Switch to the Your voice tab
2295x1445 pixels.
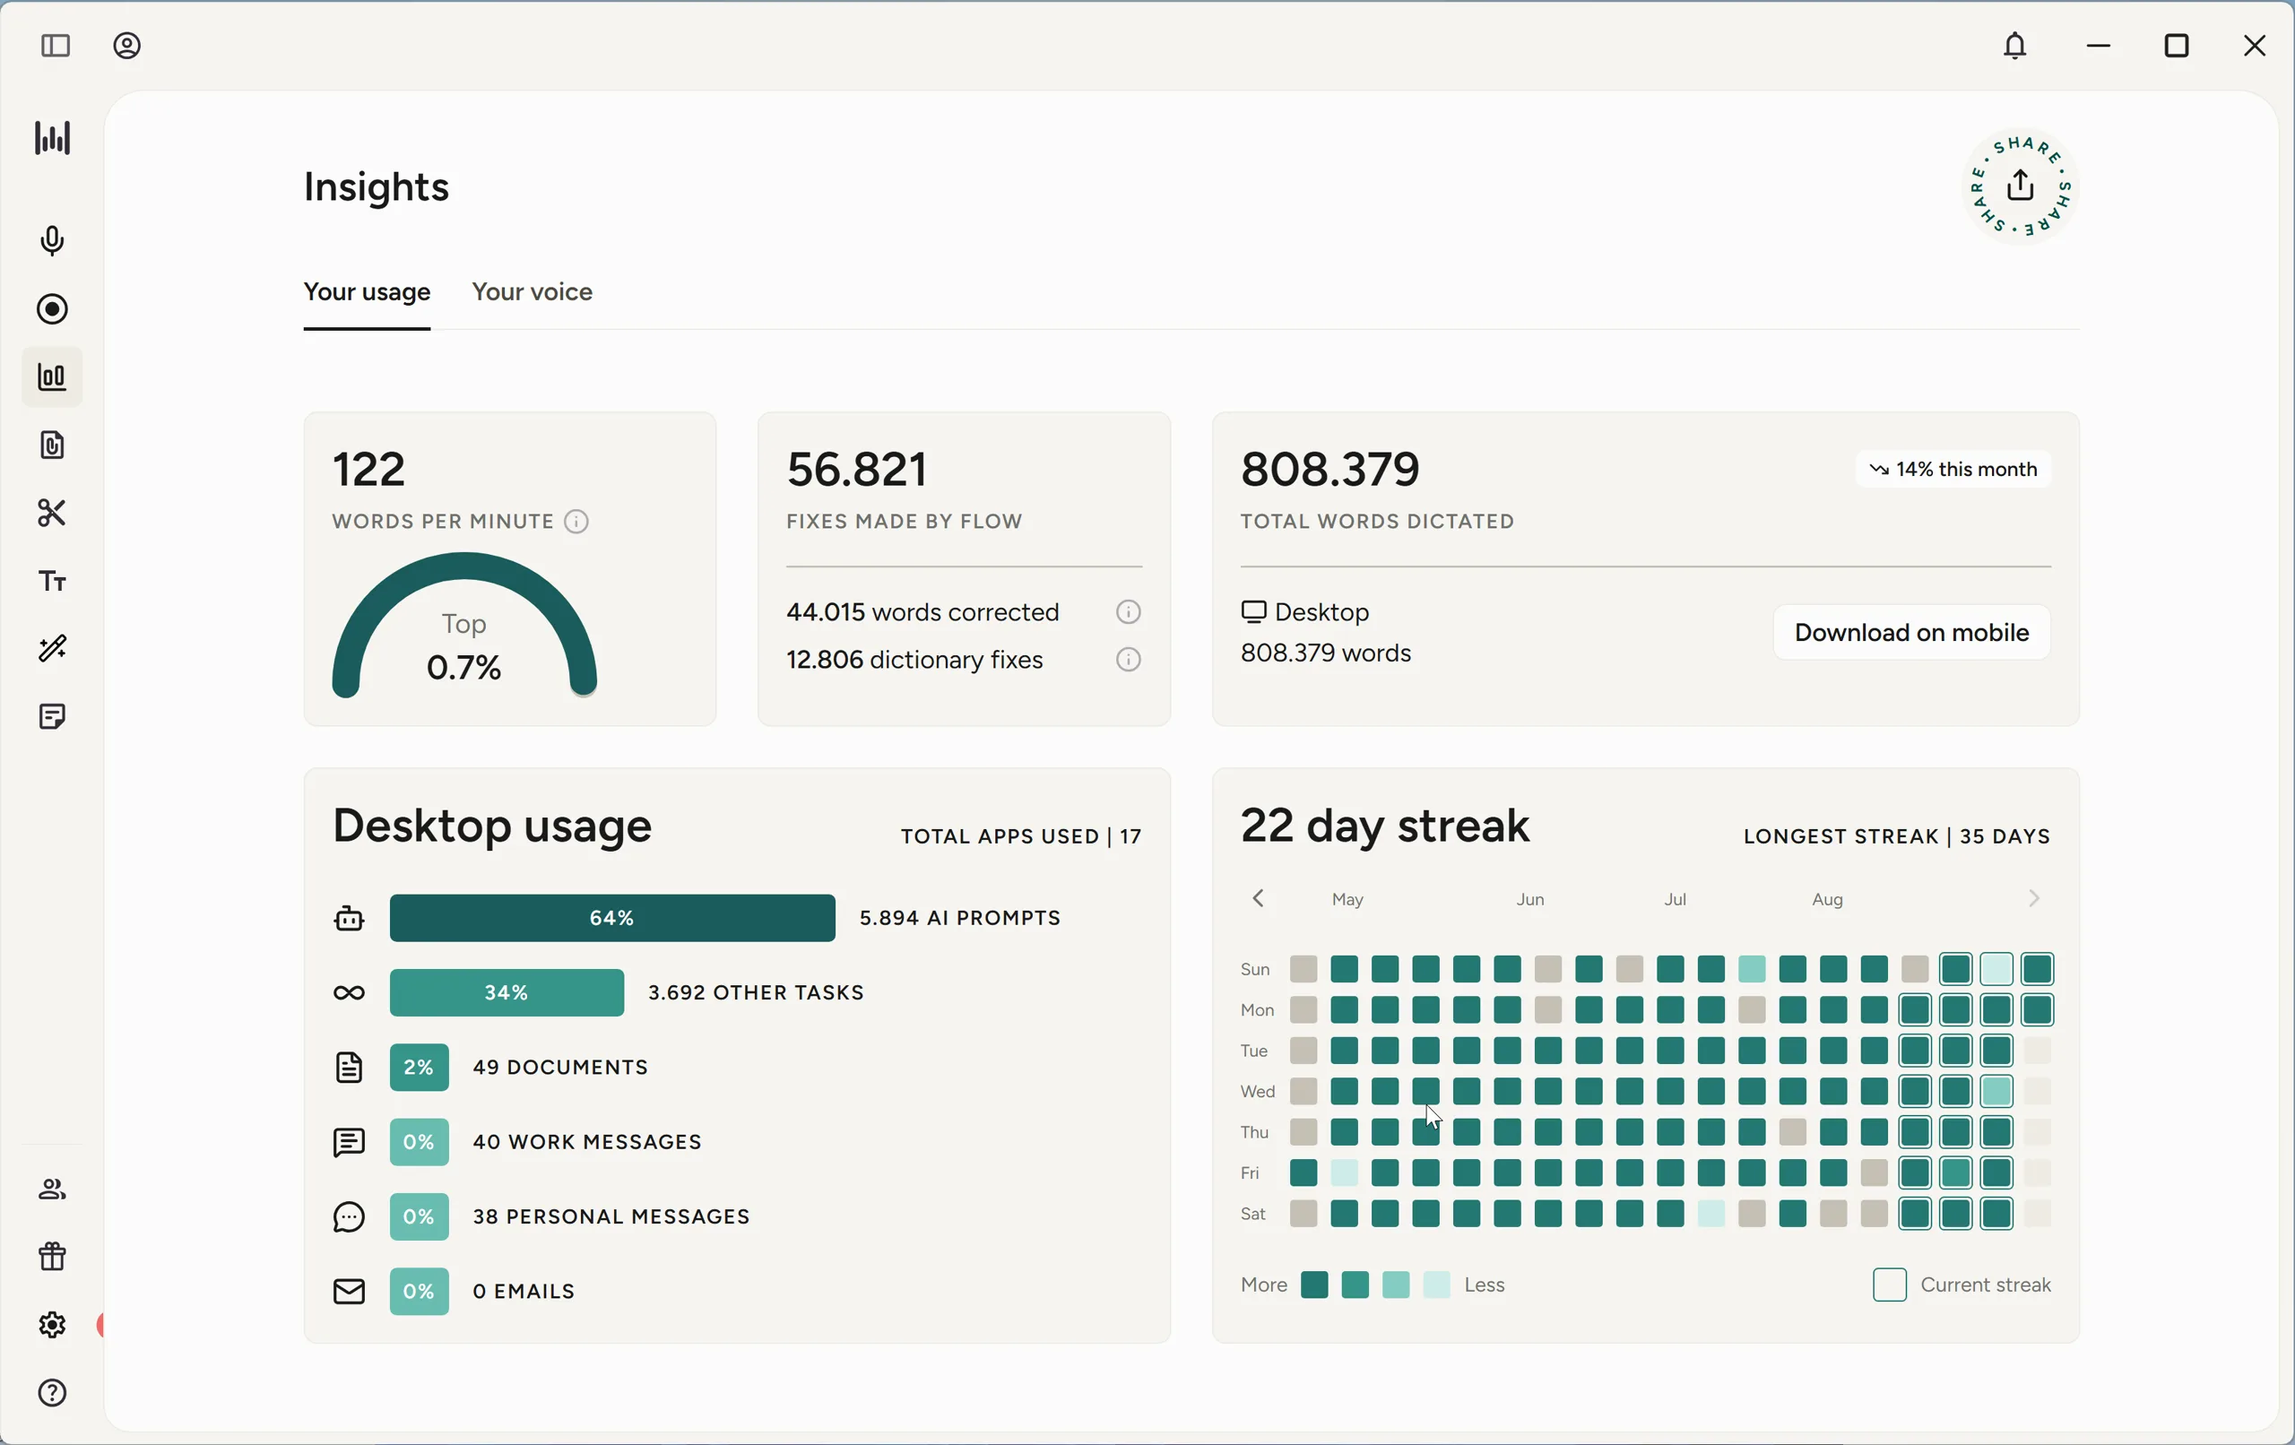532,292
